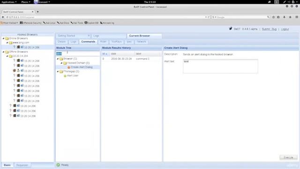The height and width of the screenshot is (169, 300).
Task: Click the module search field
Action: [x=78, y=54]
